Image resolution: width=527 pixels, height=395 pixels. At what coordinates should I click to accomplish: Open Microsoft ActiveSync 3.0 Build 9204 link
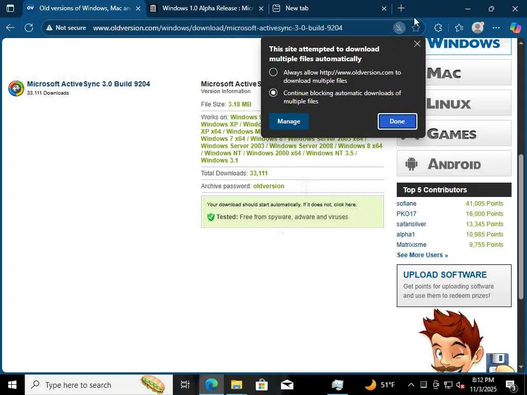[x=89, y=84]
